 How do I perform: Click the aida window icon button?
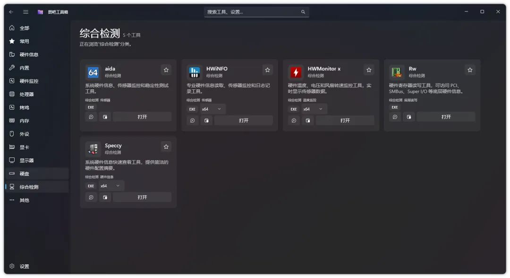(x=105, y=117)
